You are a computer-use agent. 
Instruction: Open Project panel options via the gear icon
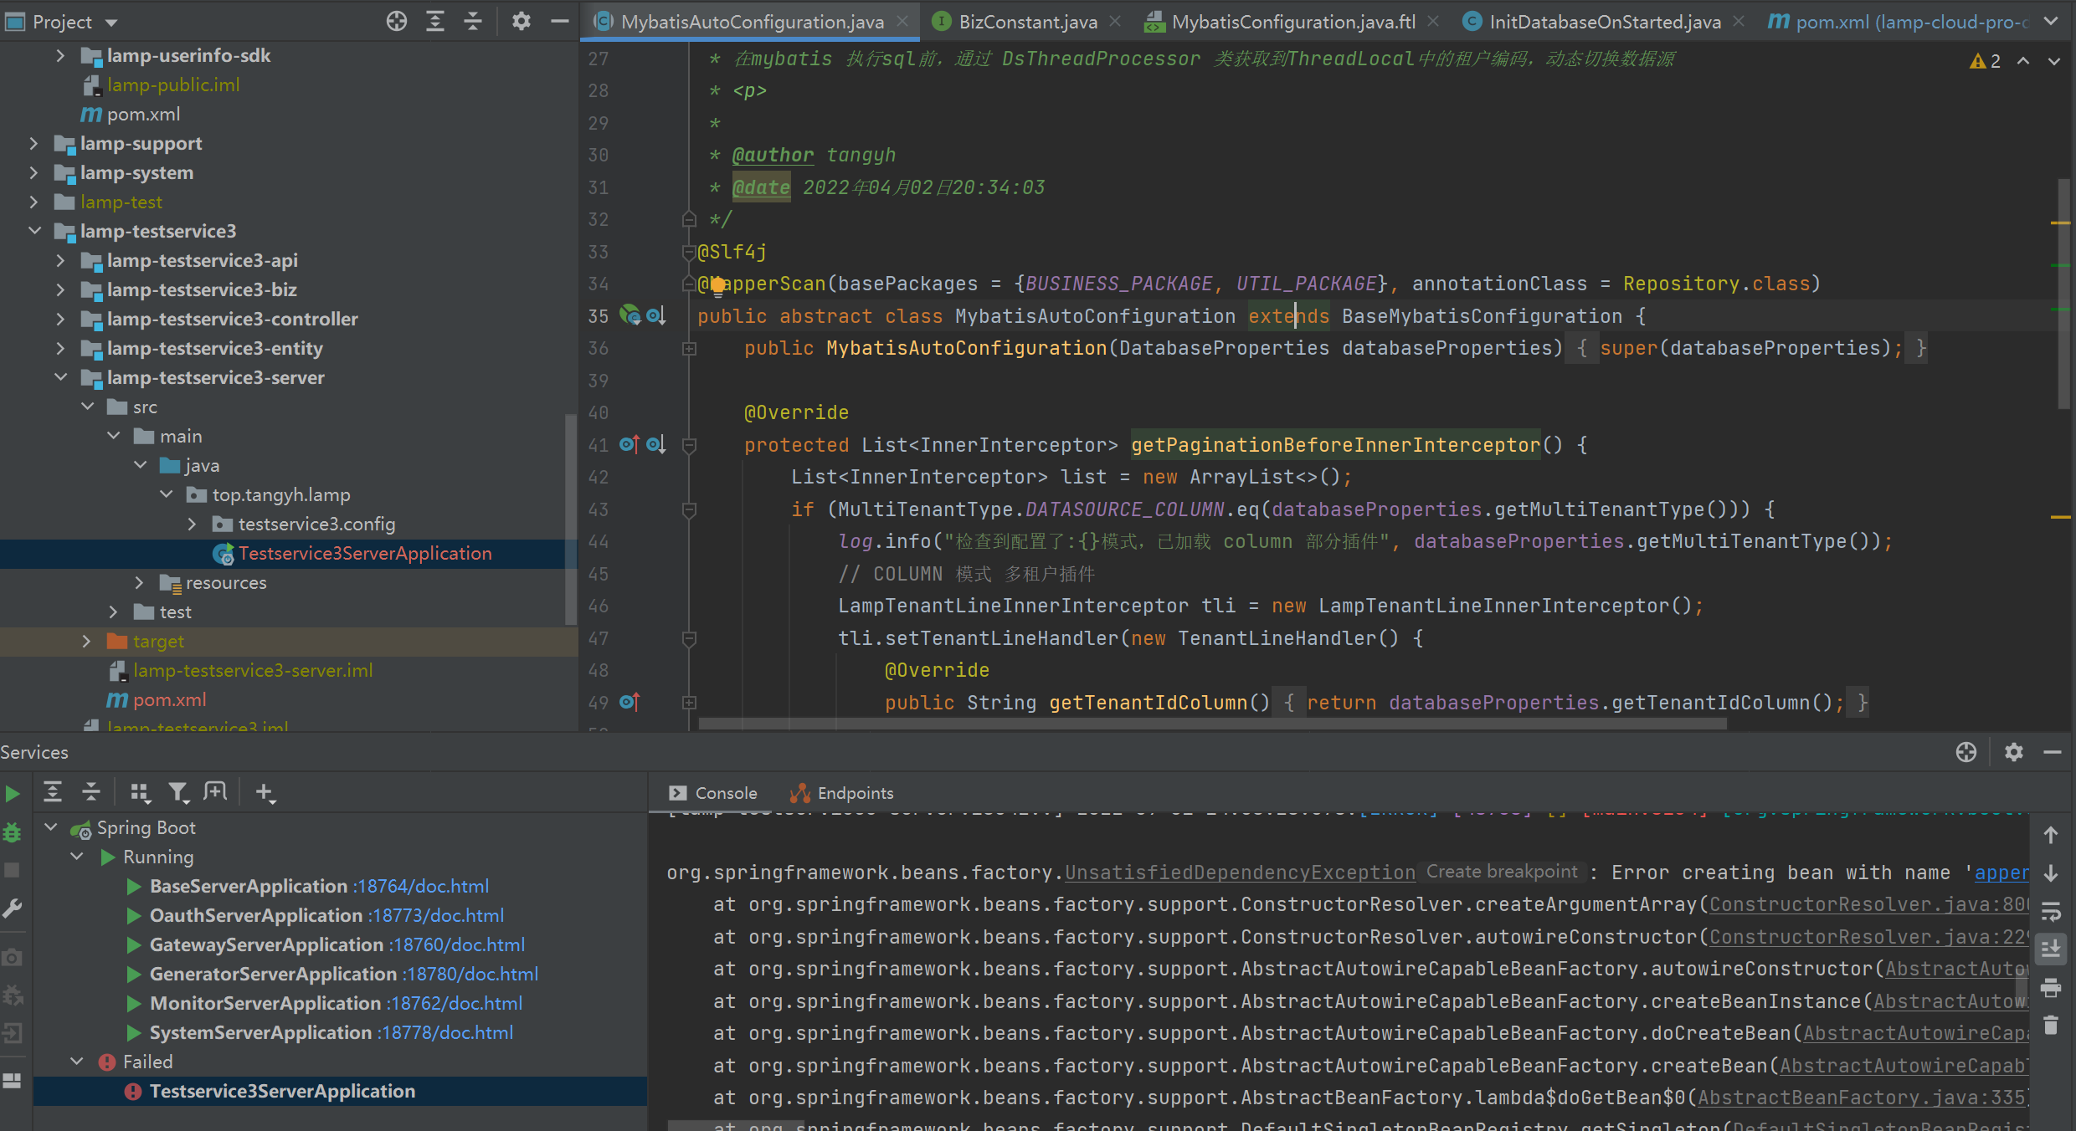pos(521,21)
